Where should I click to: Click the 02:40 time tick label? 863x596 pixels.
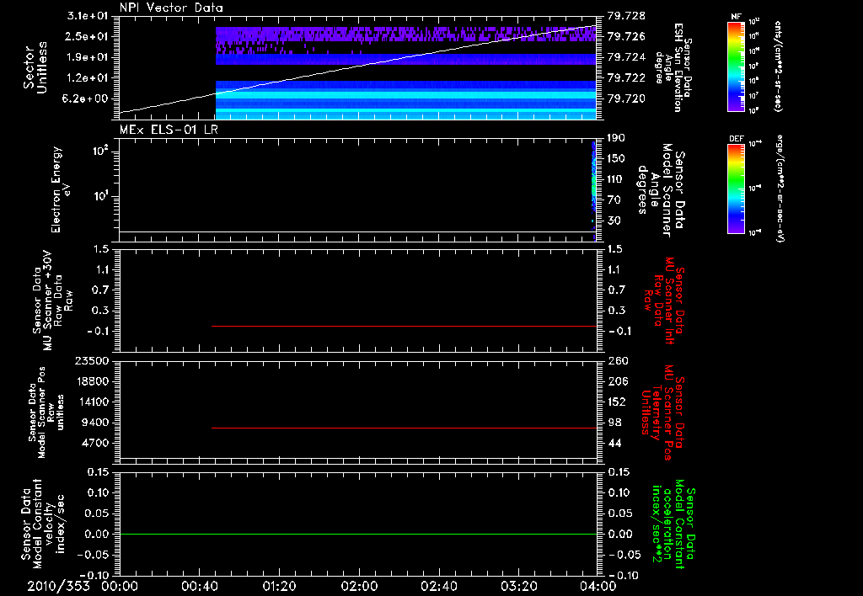click(x=438, y=586)
